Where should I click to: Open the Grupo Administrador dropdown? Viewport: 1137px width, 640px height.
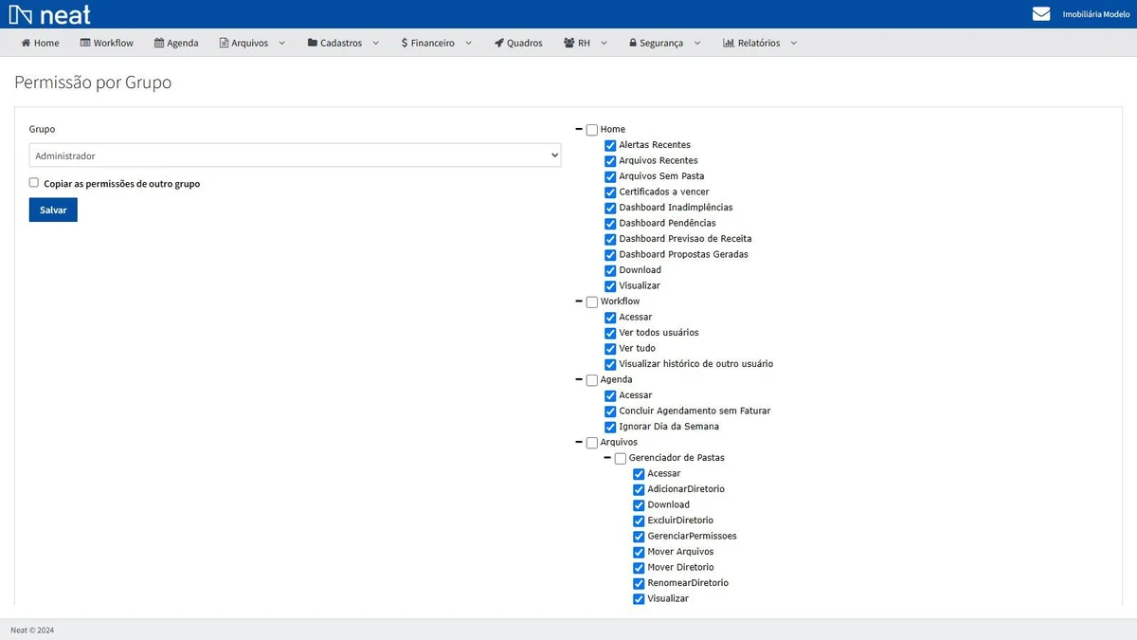295,155
